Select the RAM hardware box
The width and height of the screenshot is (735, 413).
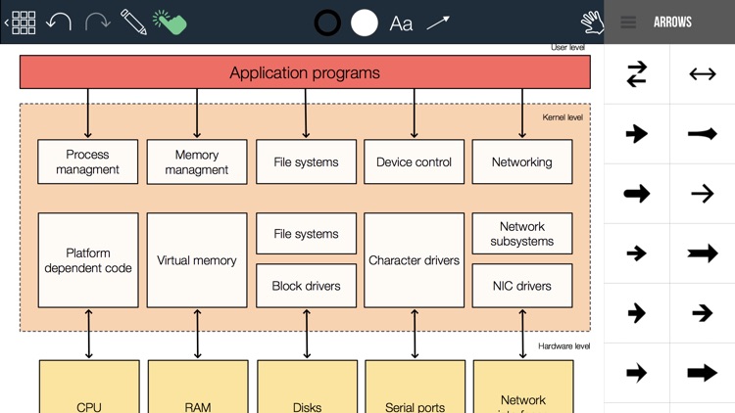(x=198, y=387)
